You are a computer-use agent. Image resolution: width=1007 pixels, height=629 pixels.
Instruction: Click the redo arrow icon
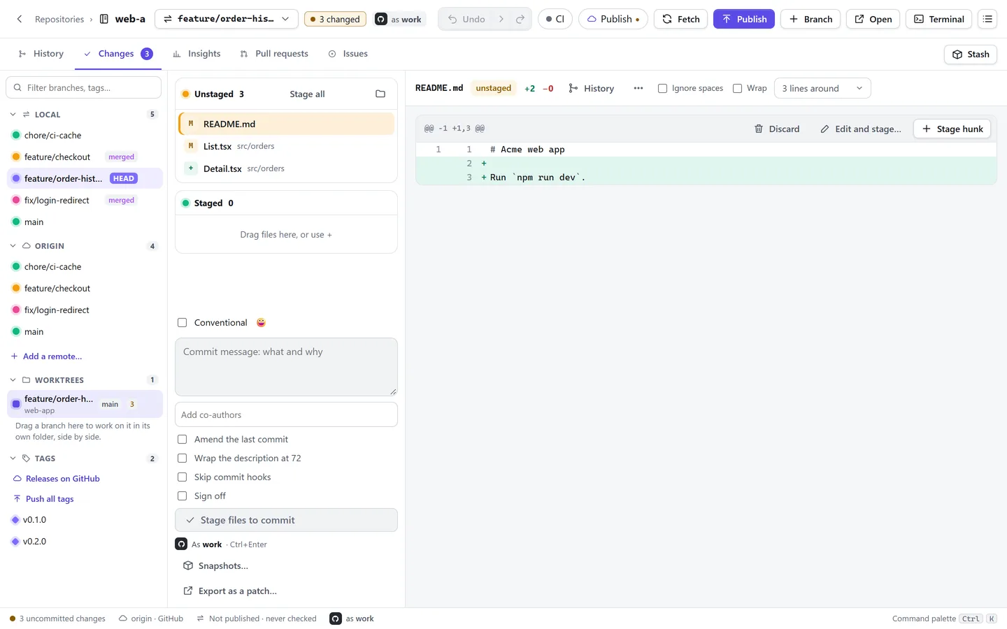tap(520, 19)
